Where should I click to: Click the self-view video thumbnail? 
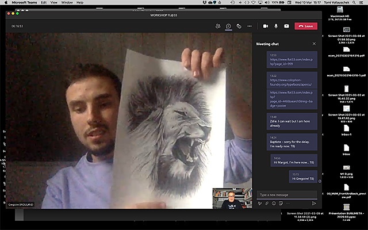click(x=232, y=198)
